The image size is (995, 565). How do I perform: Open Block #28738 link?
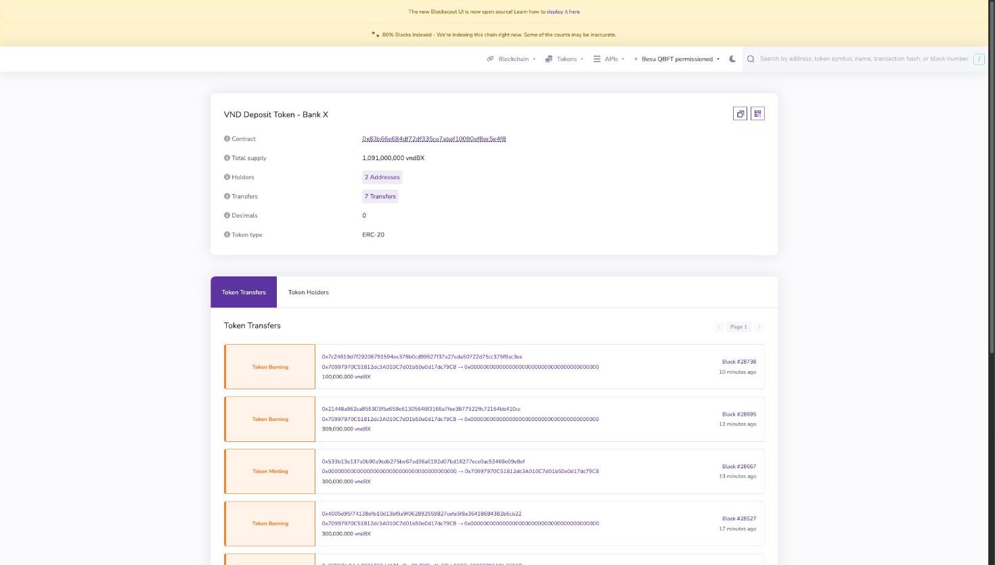click(739, 362)
